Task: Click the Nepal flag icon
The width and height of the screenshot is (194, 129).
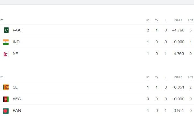Action: pyautogui.click(x=6, y=54)
